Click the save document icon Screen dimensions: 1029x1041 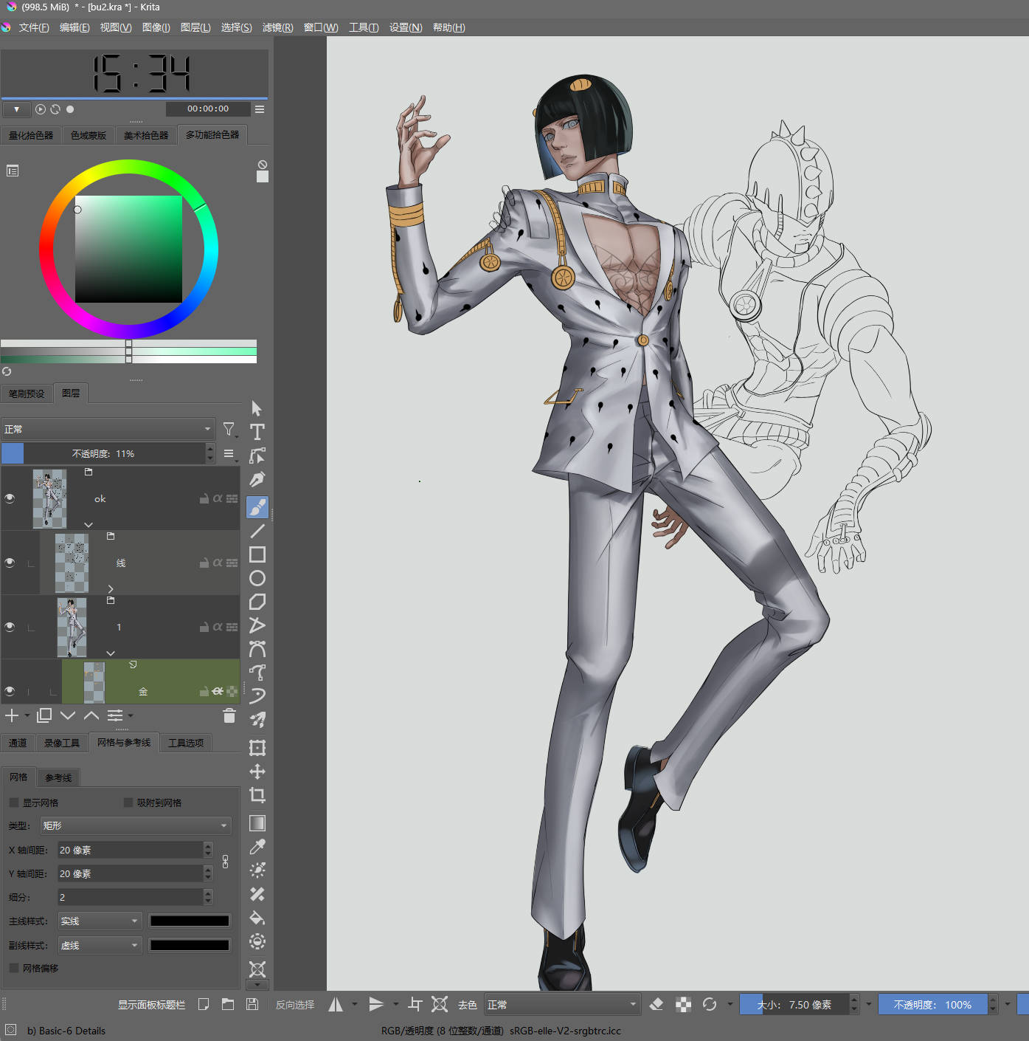[x=252, y=1004]
